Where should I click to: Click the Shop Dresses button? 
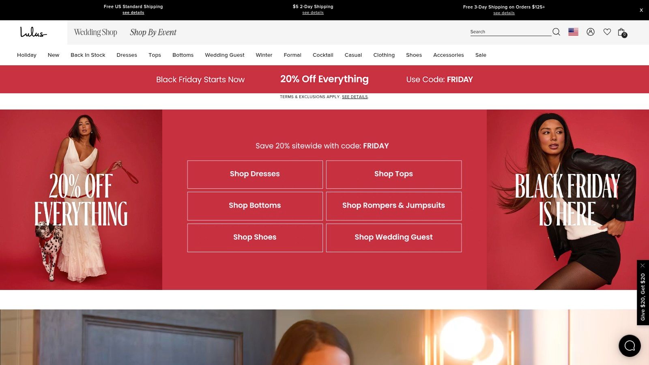(x=255, y=174)
